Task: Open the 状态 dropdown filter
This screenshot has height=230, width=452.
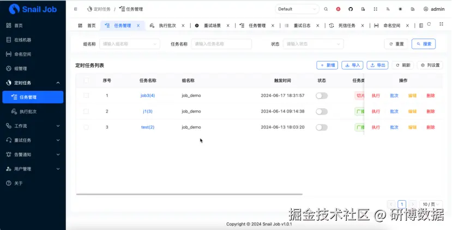Action: [314, 44]
